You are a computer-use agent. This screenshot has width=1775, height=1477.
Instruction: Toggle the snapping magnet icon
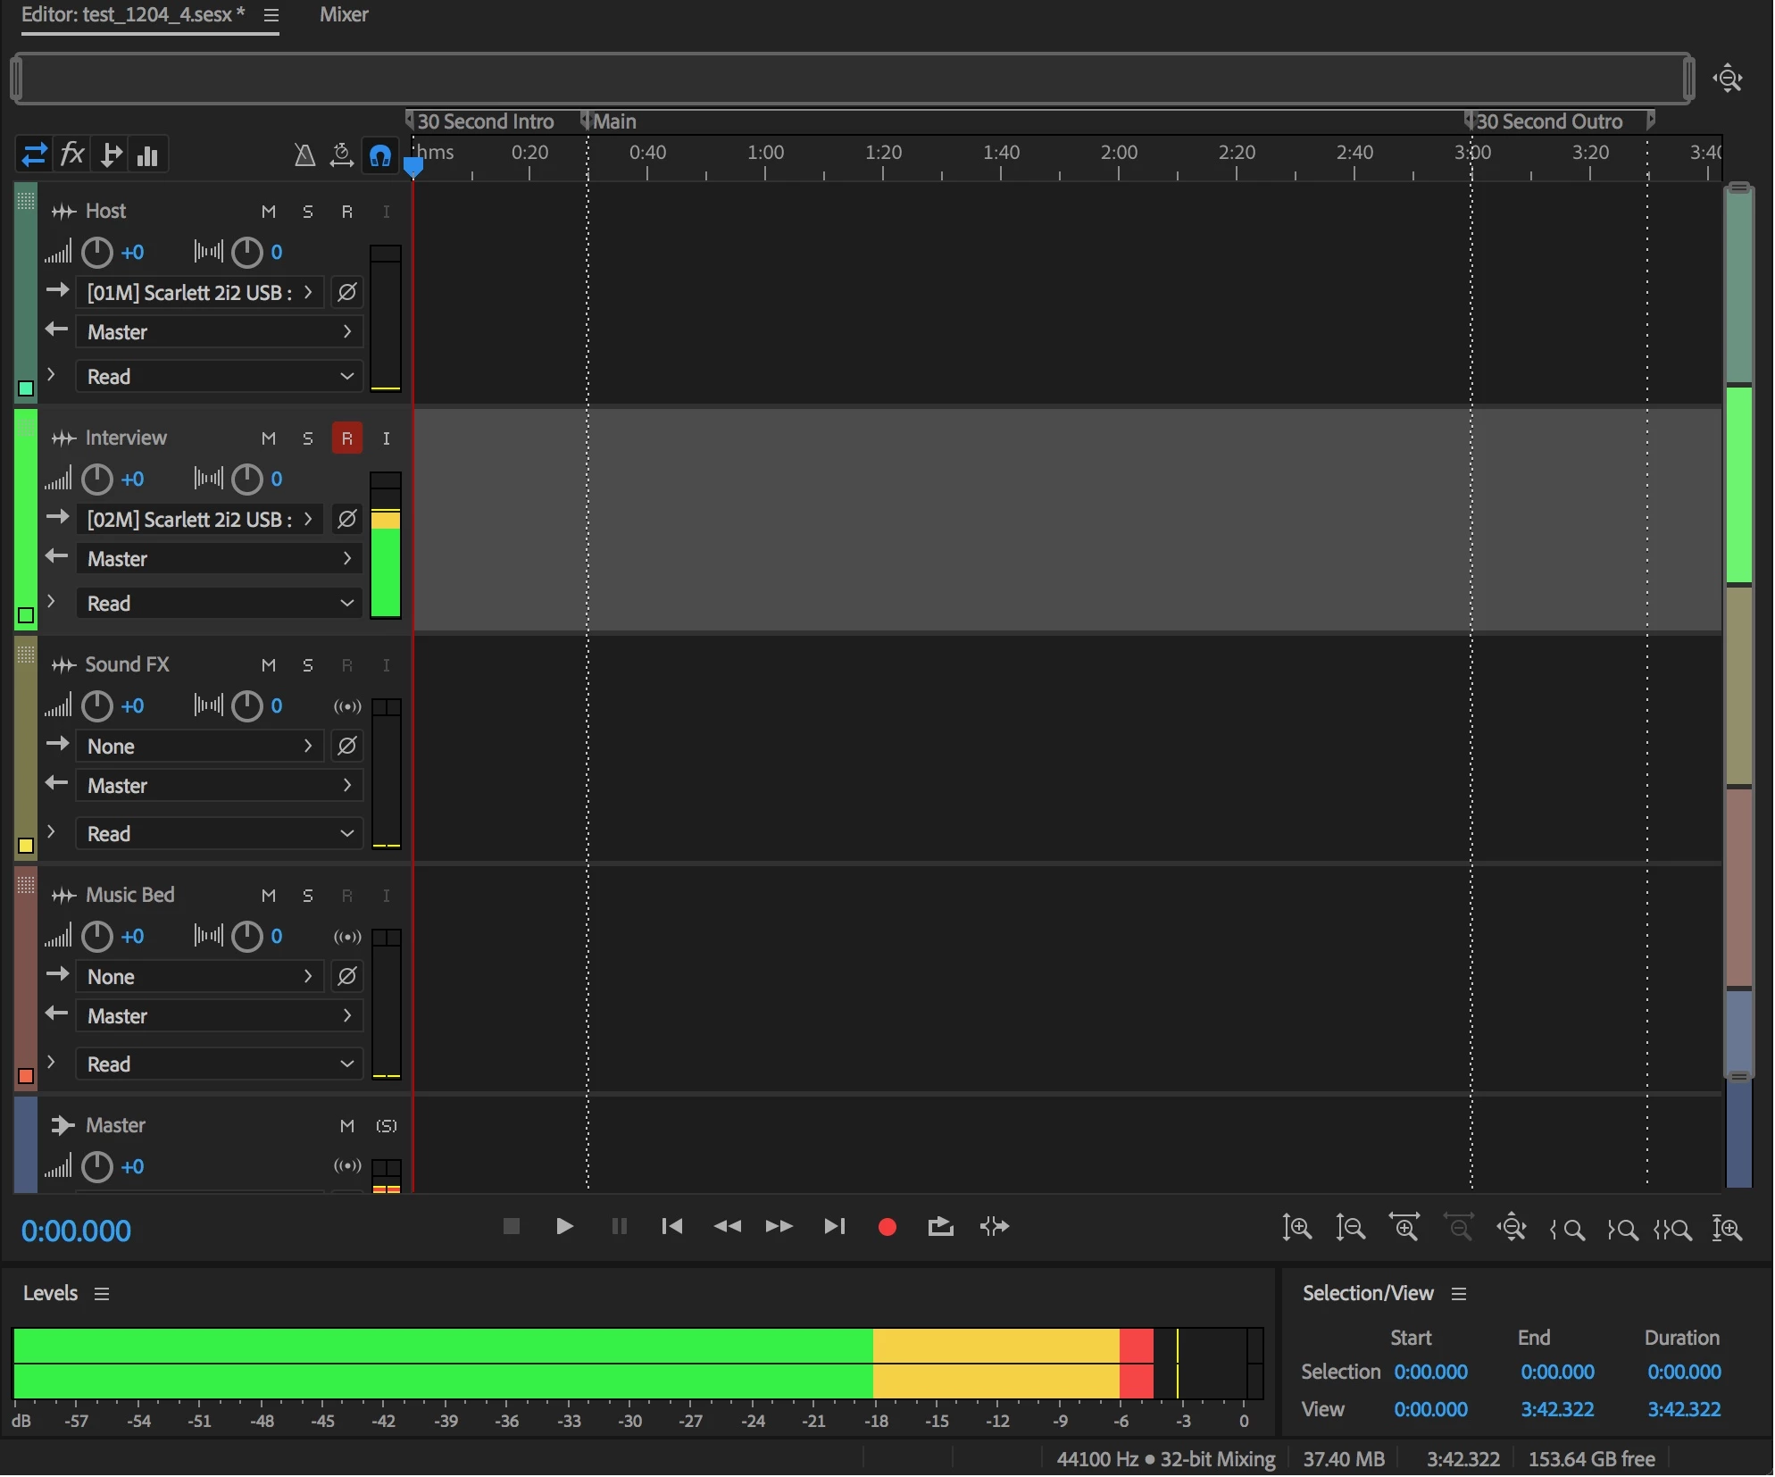(x=380, y=155)
